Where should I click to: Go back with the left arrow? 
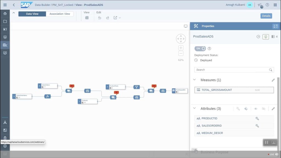click(x=14, y=5)
